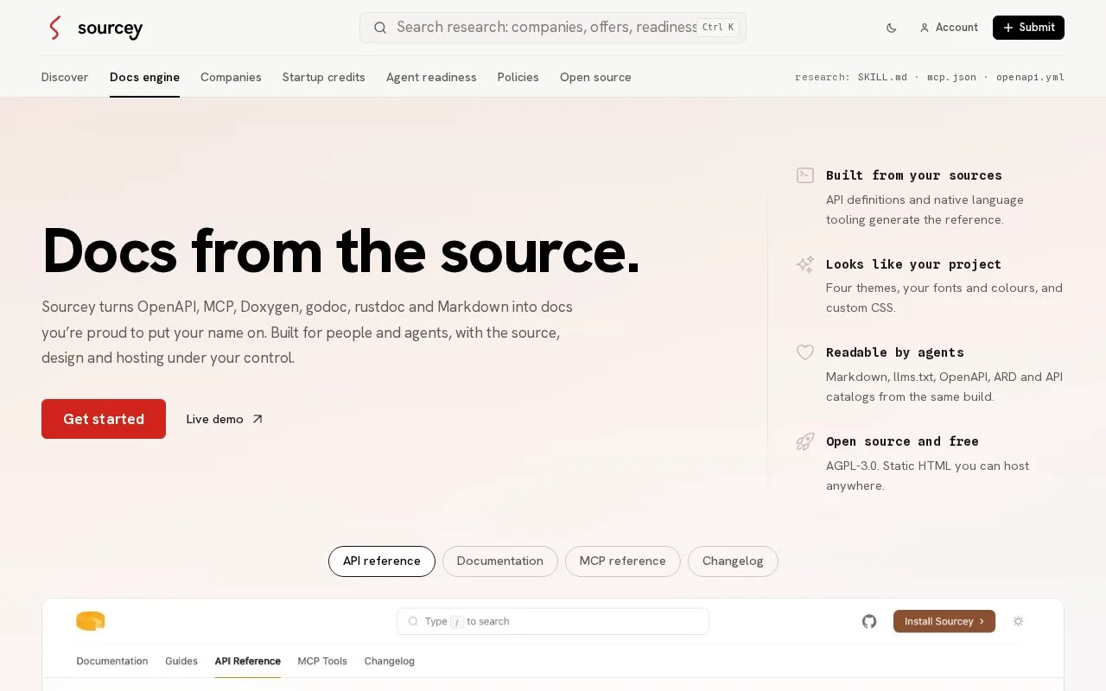Open the SKILL.md research link

pos(882,77)
